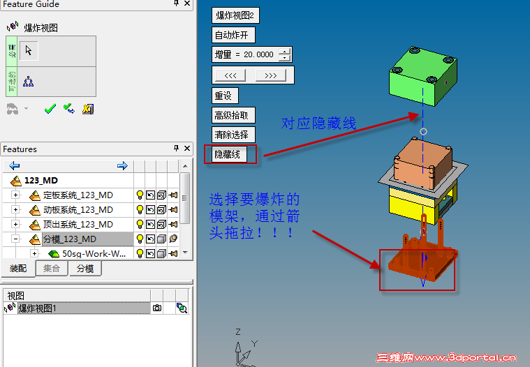The image size is (530, 367).
Task: Select 顶出系统_123_MD in the tree
Action: [x=78, y=224]
